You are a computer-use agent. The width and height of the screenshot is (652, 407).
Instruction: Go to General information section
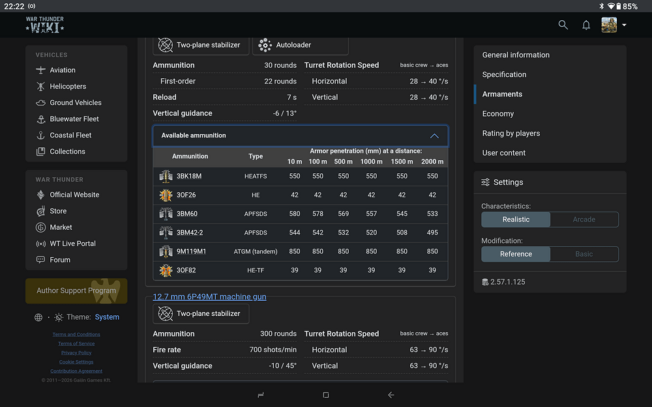point(516,55)
